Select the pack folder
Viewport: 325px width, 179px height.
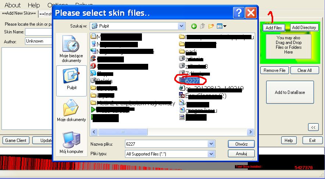point(188,51)
